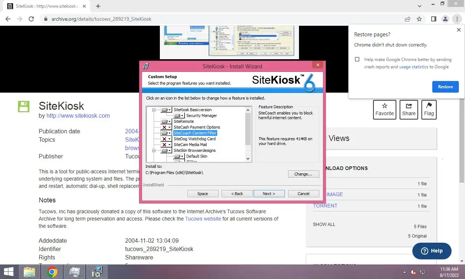Open Security Manager feature install dropdown

tap(179, 116)
